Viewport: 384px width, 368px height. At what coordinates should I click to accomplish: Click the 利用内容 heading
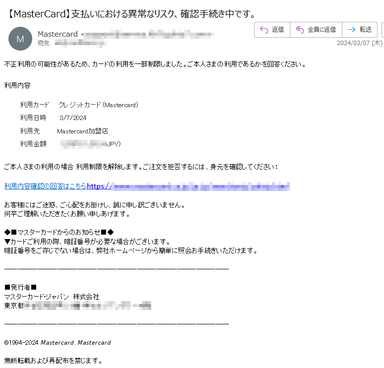coord(17,85)
